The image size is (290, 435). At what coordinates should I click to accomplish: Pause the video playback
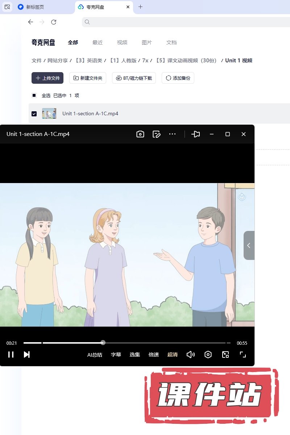click(x=11, y=355)
